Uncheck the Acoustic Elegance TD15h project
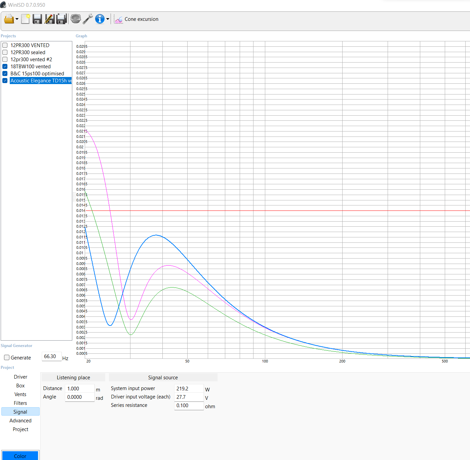Image resolution: width=470 pixels, height=460 pixels. pyautogui.click(x=5, y=80)
